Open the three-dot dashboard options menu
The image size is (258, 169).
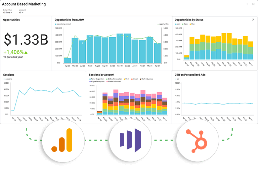coord(247,4)
